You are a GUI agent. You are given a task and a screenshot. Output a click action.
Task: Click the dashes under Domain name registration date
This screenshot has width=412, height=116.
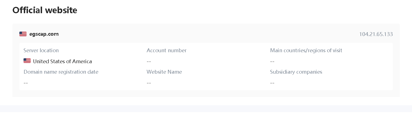26,83
